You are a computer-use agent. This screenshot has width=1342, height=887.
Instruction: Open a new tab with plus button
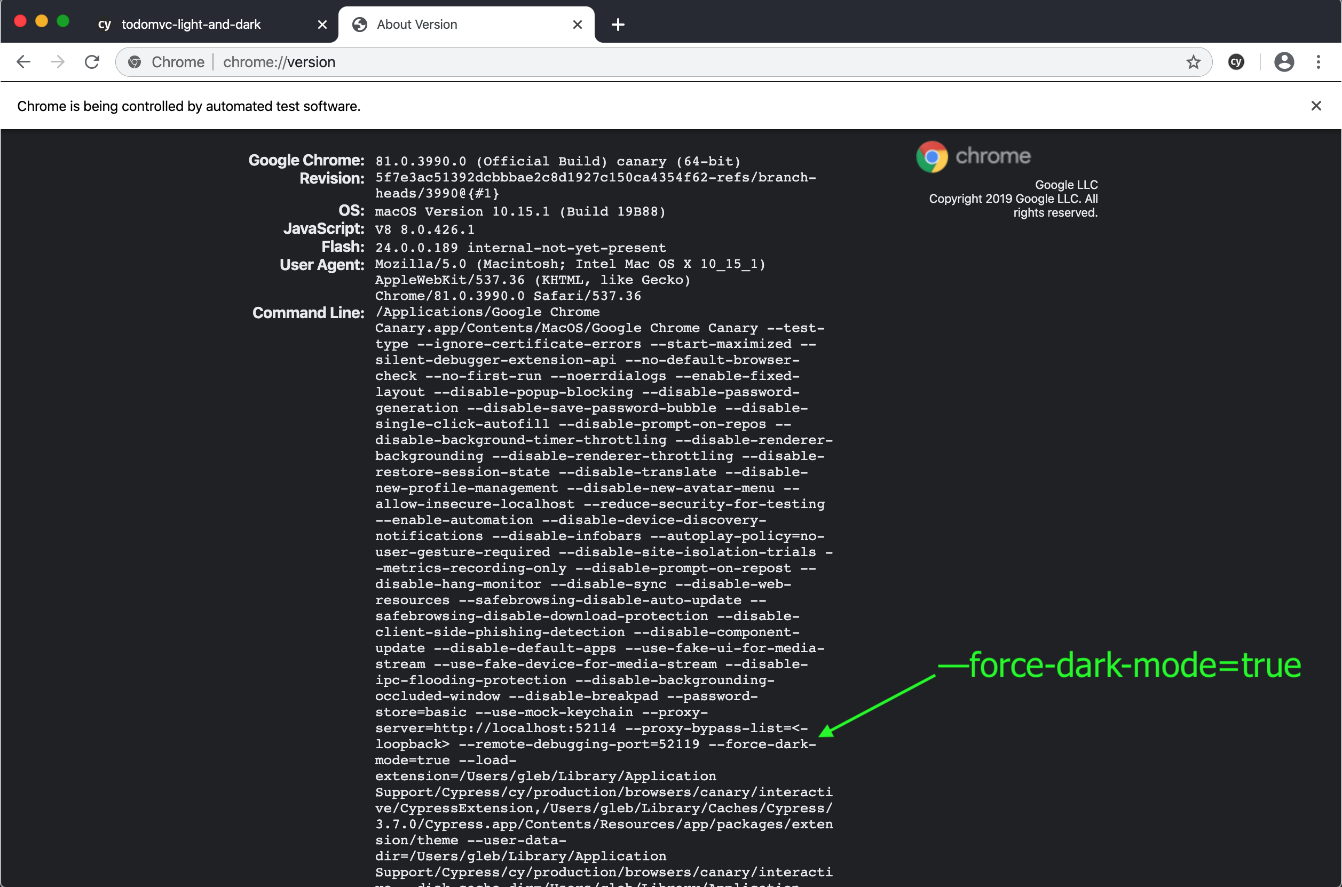point(618,25)
